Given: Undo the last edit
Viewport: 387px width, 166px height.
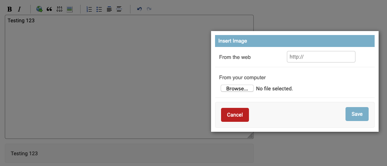Looking at the screenshot, I should pyautogui.click(x=140, y=10).
